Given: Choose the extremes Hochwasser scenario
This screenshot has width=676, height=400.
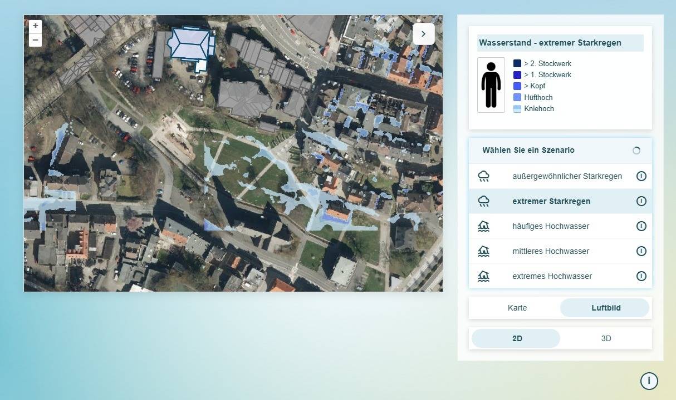Looking at the screenshot, I should pos(551,276).
